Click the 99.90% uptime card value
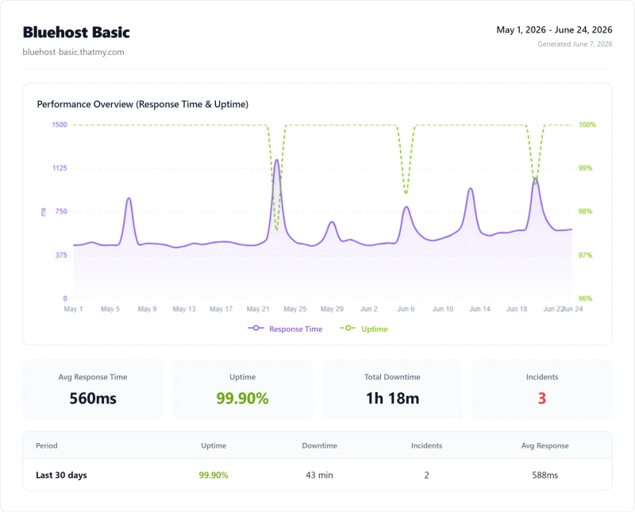The width and height of the screenshot is (635, 512). coord(242,398)
